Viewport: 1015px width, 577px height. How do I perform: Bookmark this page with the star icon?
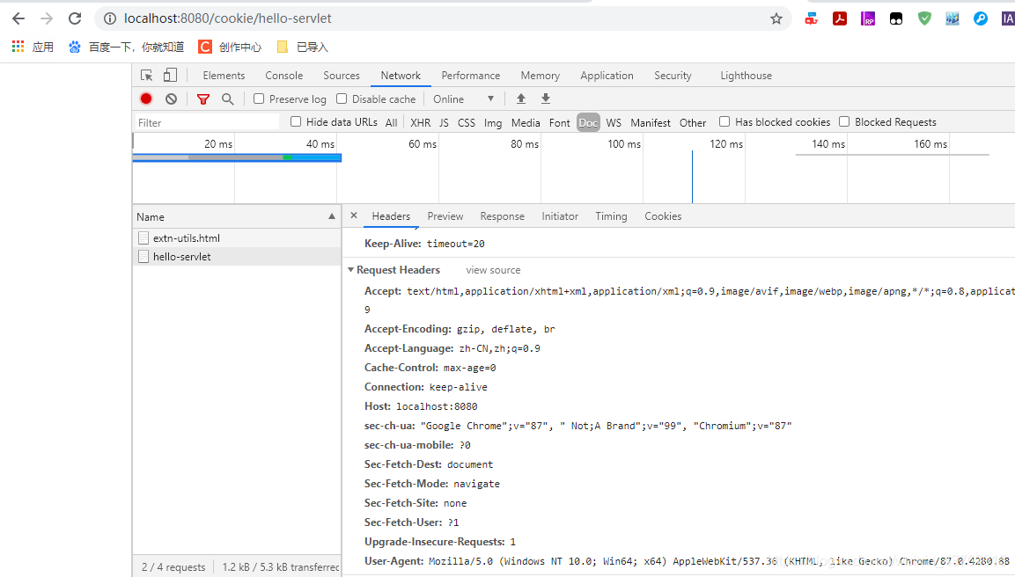click(x=776, y=18)
